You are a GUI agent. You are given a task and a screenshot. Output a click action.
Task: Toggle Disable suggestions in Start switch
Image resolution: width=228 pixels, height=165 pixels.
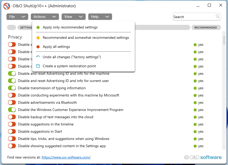(12, 131)
